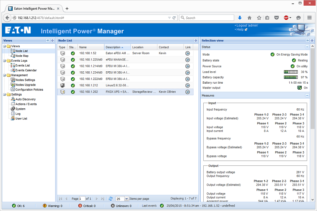Open link icon for 192.168.1.52

pyautogui.click(x=188, y=53)
